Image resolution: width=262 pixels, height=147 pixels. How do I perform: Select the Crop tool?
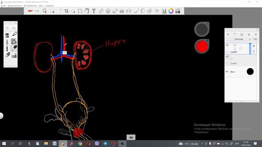pos(66,11)
